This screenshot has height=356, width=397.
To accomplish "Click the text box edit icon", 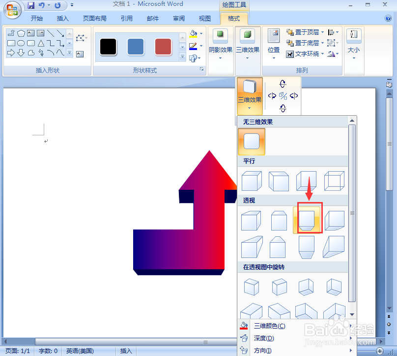I will point(80,54).
